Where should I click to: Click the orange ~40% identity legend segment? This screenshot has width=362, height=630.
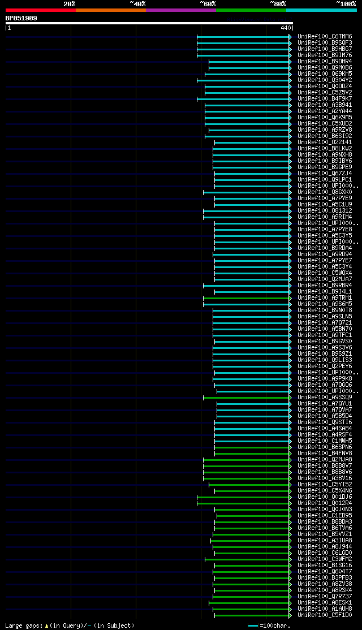click(111, 10)
